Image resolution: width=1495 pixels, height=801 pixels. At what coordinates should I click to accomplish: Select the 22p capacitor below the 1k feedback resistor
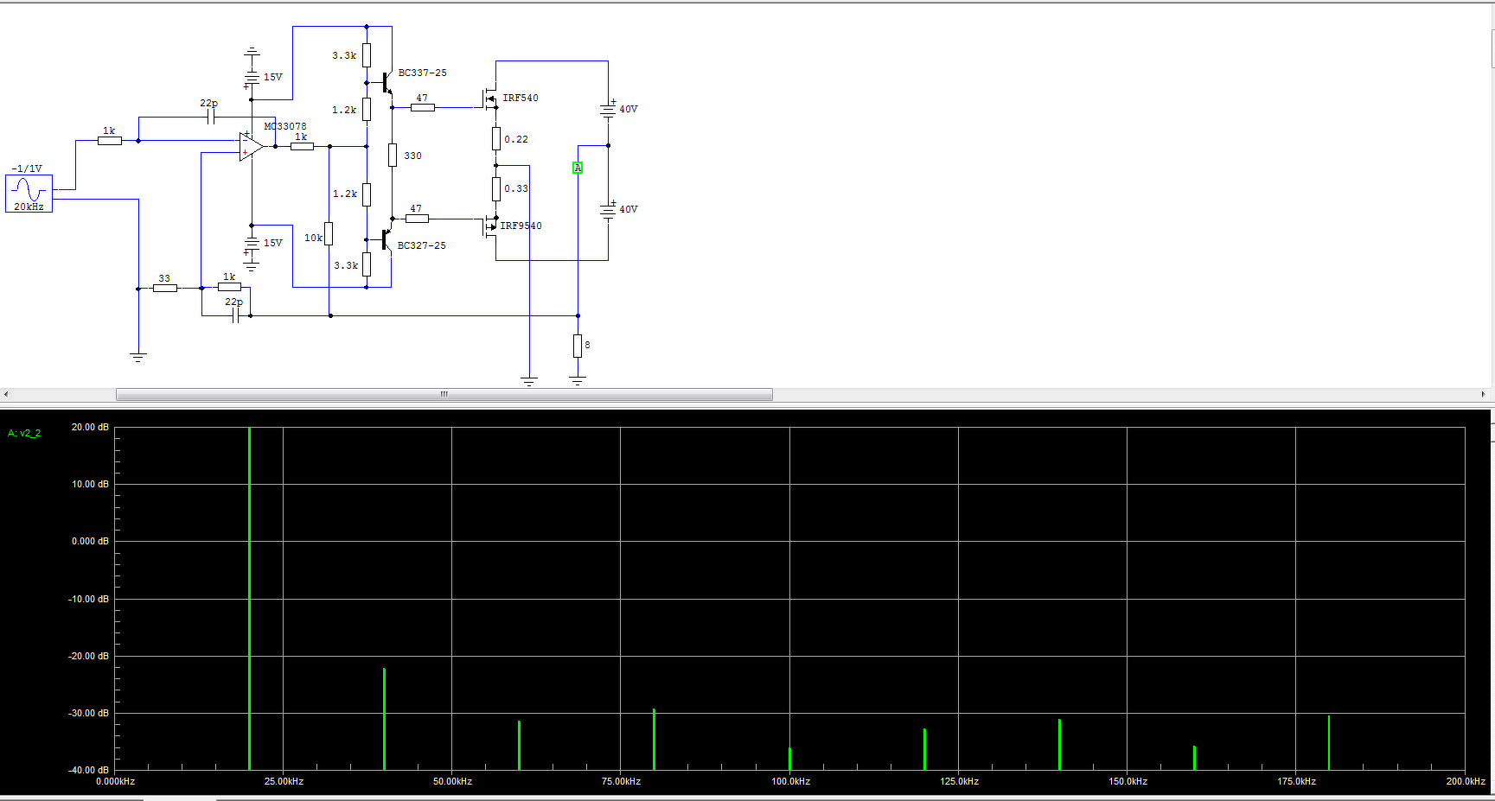(235, 315)
